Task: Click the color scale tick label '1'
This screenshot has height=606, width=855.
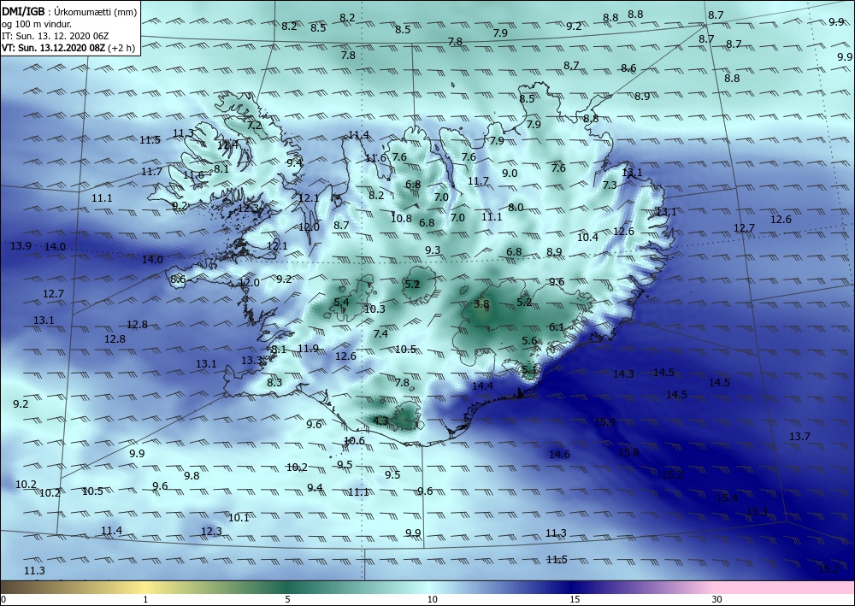Action: [x=145, y=599]
